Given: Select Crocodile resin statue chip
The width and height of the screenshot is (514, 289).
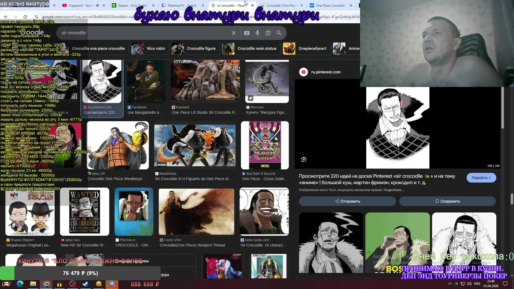Looking at the screenshot, I should coord(251,49).
